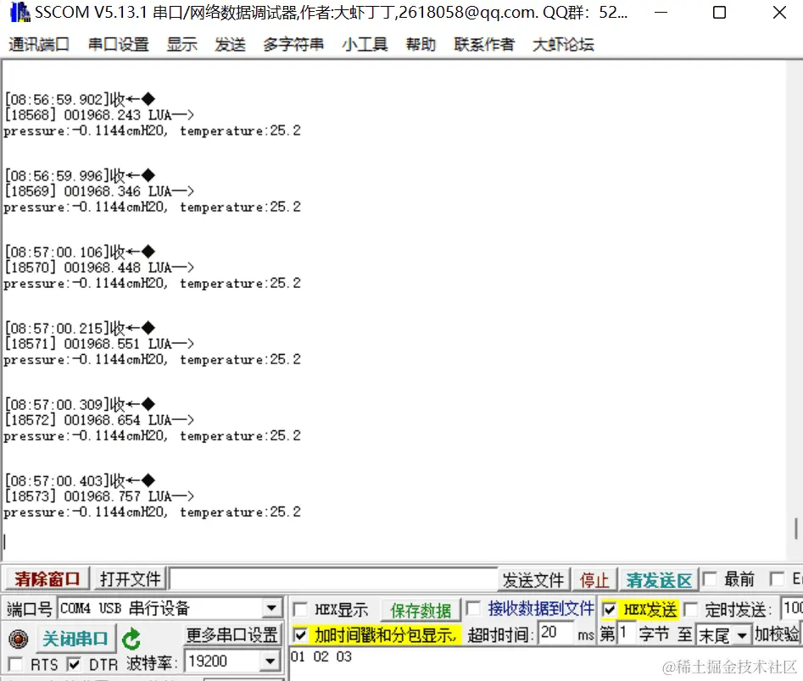This screenshot has height=681, width=803.
Task: Maximize the SSCOM window
Action: (x=720, y=12)
